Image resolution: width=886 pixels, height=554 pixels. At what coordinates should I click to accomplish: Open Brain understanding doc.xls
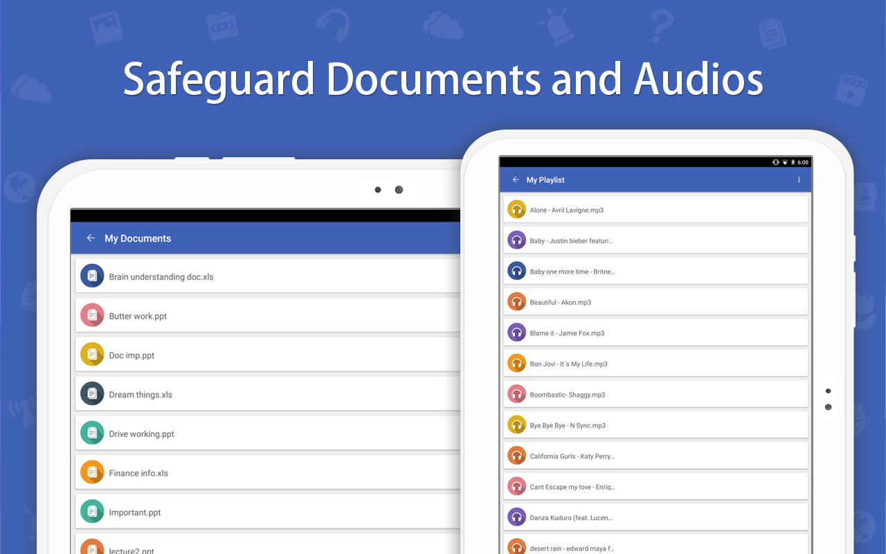[268, 276]
